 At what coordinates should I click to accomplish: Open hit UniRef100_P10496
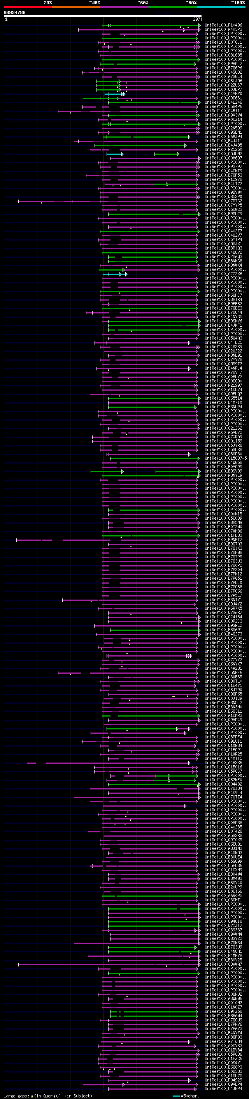pos(223,25)
